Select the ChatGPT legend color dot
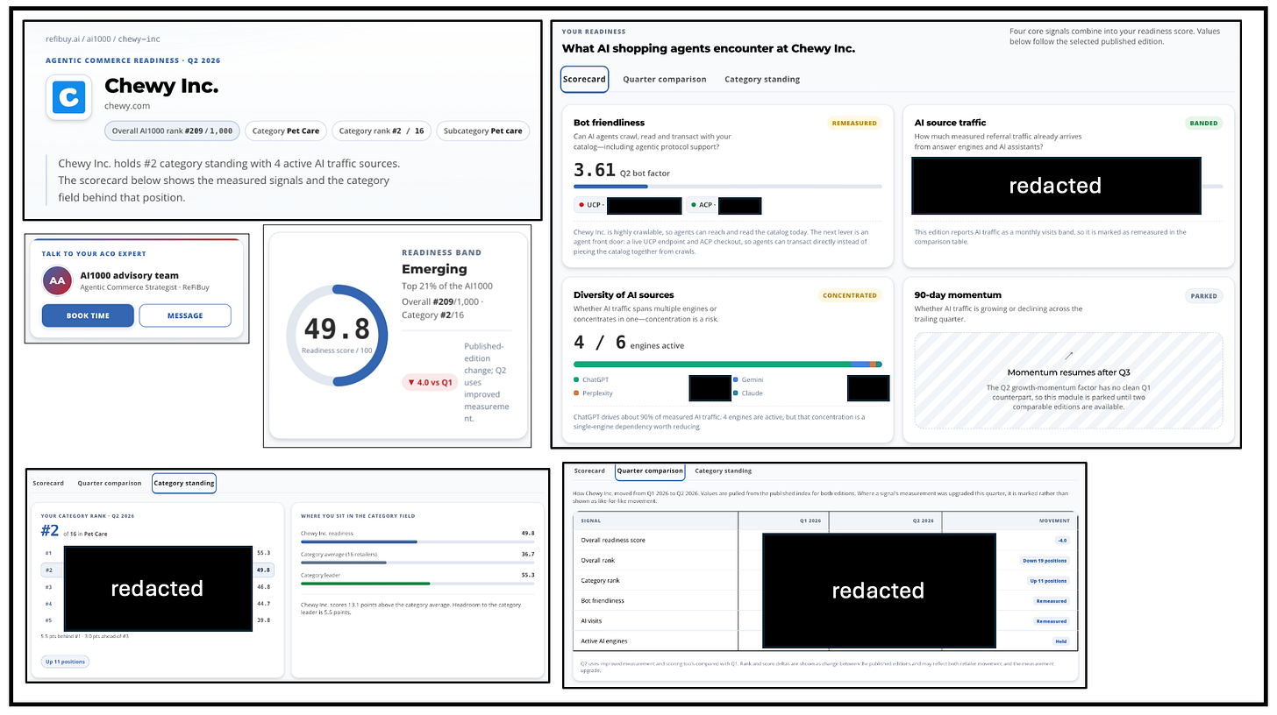 576,380
